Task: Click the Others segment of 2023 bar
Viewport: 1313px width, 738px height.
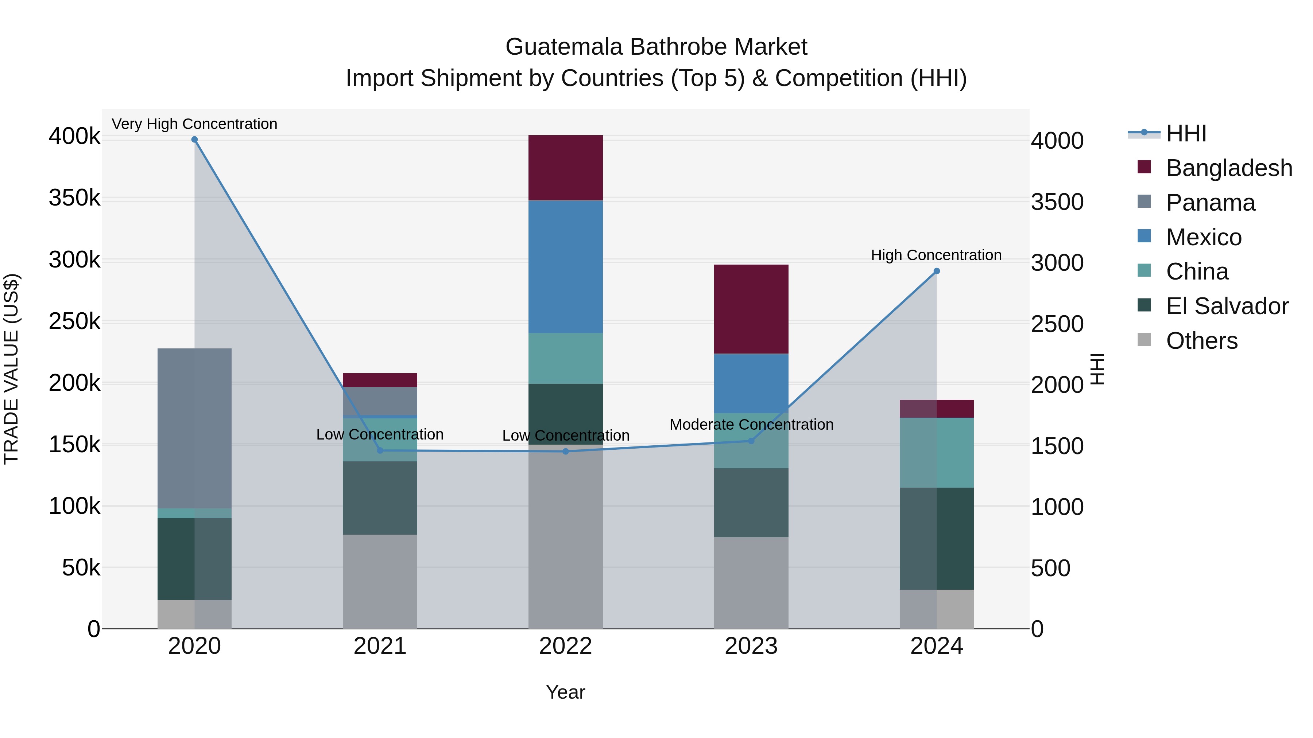Action: point(751,583)
